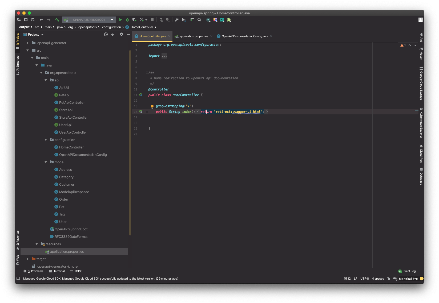The image size is (439, 303).
Task: Toggle the TODO panel
Action: (x=76, y=271)
